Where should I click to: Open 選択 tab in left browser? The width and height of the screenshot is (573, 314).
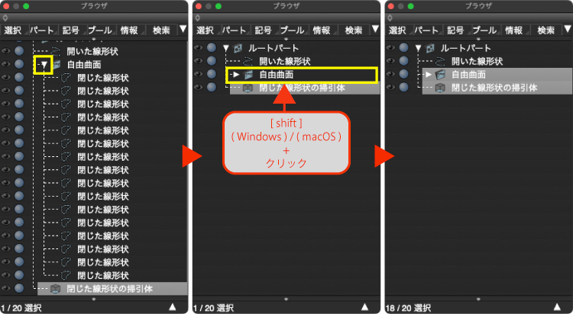pyautogui.click(x=13, y=30)
